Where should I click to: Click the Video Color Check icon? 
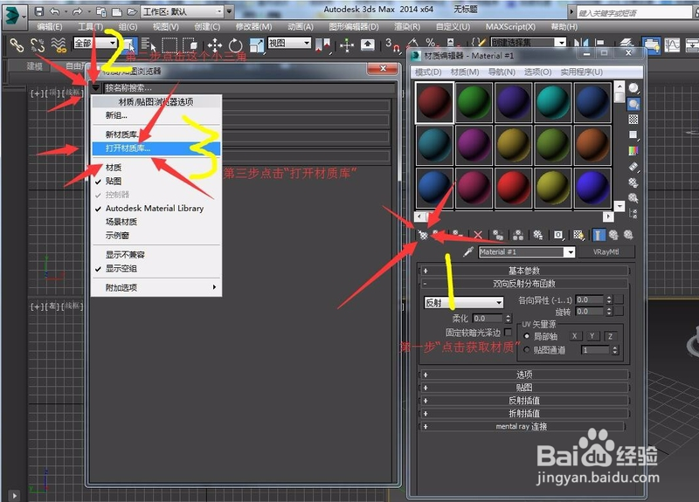point(633,150)
